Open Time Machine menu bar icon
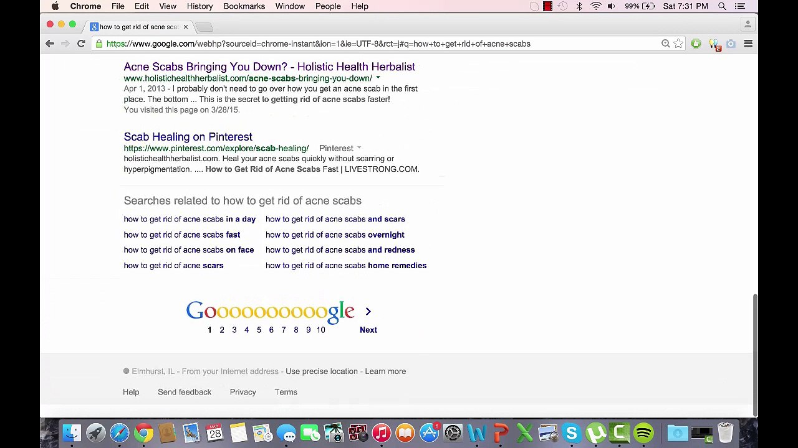 563,6
